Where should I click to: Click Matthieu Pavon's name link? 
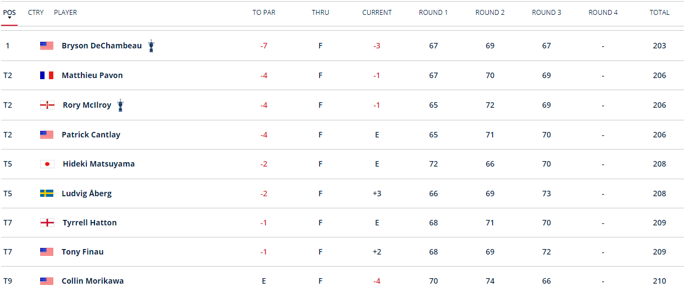(x=92, y=75)
